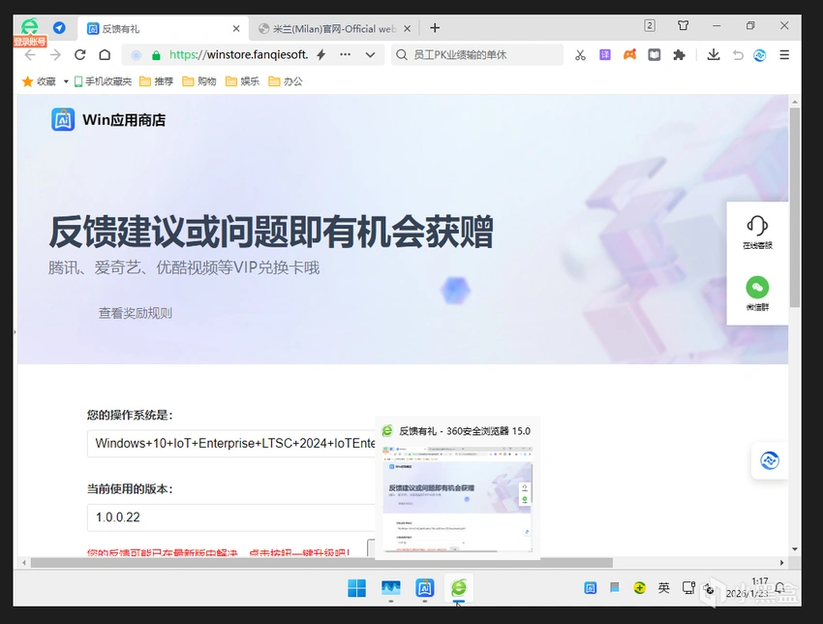The height and width of the screenshot is (624, 823).
Task: Switch to the 米兰(Milan)官网 tab
Action: click(329, 28)
